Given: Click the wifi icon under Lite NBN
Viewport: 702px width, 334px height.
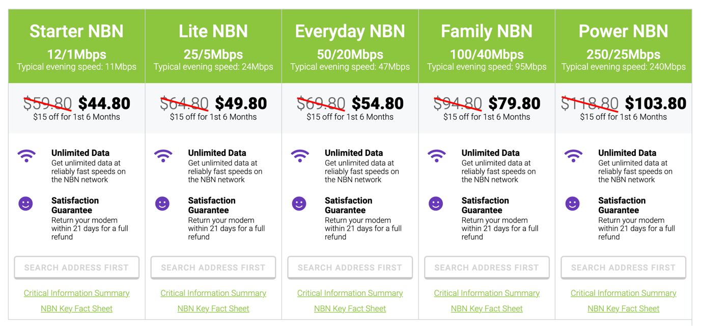Looking at the screenshot, I should (163, 156).
